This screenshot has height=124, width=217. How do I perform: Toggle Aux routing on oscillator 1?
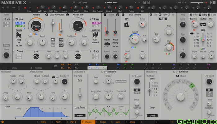(53, 42)
